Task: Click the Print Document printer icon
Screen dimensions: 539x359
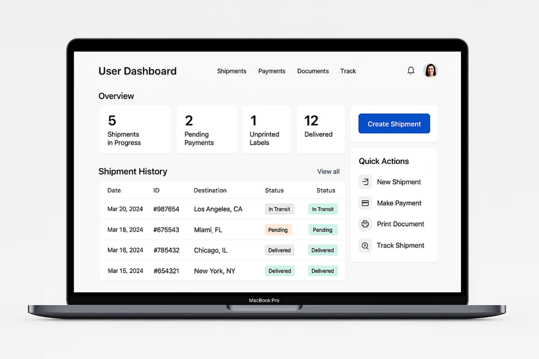Action: click(x=365, y=224)
